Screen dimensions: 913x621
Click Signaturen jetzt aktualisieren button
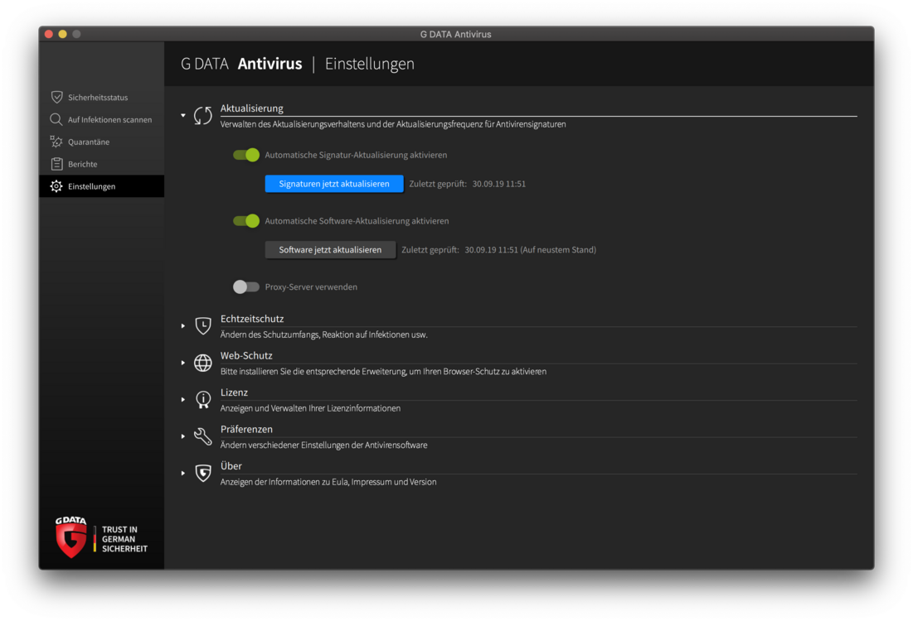point(334,184)
